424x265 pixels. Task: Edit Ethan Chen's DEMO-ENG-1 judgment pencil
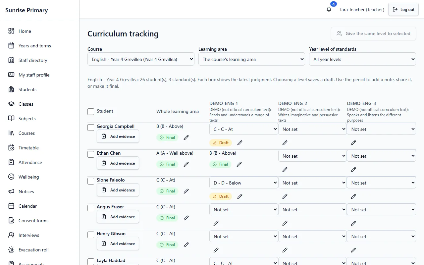239,164
